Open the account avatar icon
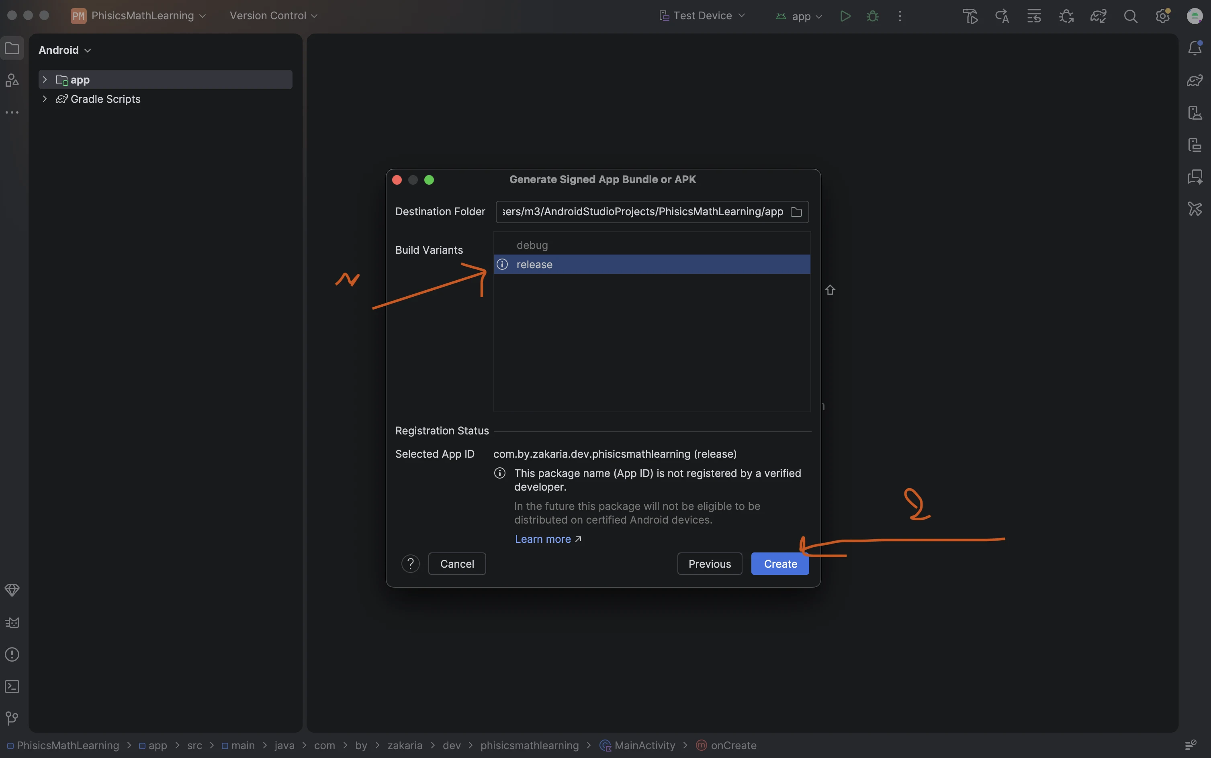This screenshot has height=758, width=1211. coord(1195,16)
